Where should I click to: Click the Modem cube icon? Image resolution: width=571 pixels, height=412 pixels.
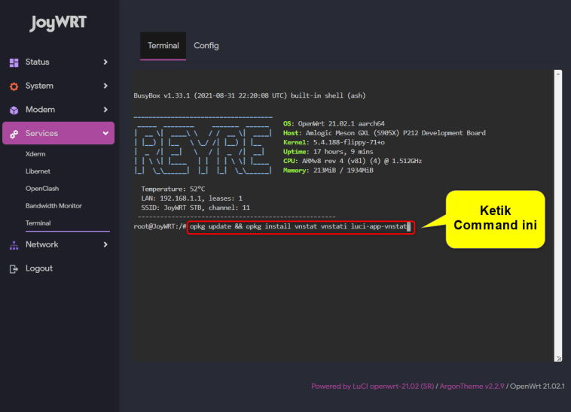[14, 110]
